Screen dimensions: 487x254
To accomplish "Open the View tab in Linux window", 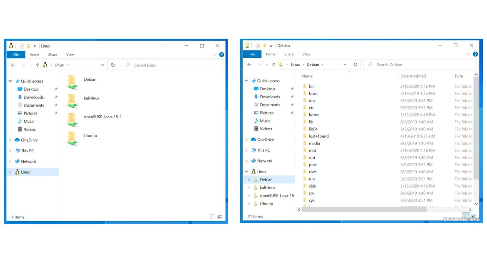I will 70,55.
